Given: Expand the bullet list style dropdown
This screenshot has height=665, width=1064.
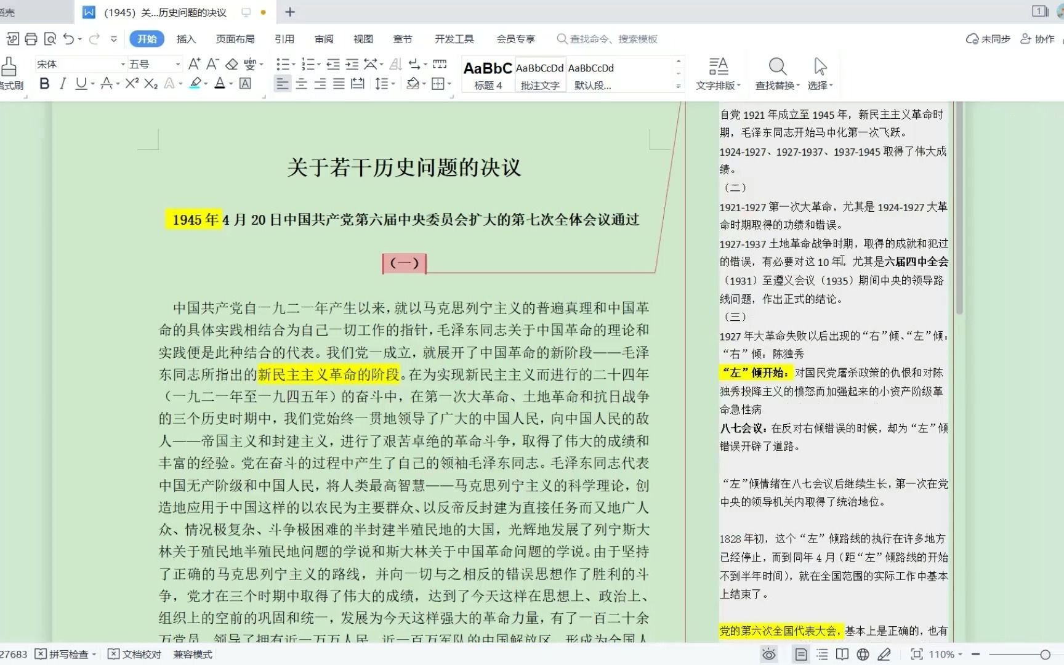Looking at the screenshot, I should click(293, 64).
